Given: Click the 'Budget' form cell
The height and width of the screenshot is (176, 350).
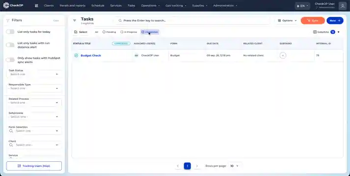Looking at the screenshot, I should tap(175, 55).
